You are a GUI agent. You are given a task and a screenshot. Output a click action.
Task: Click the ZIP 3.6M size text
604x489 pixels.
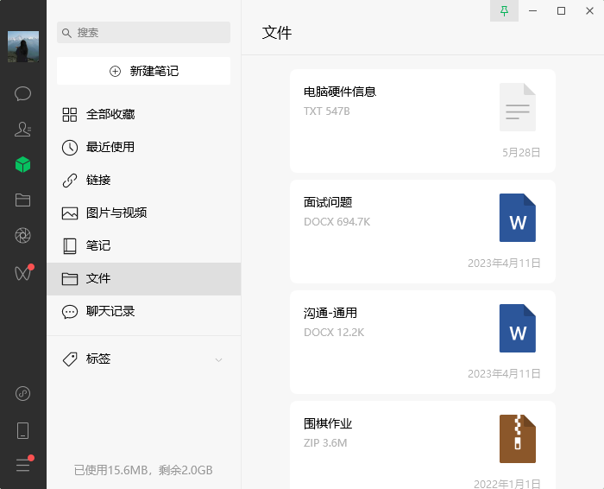click(x=325, y=443)
